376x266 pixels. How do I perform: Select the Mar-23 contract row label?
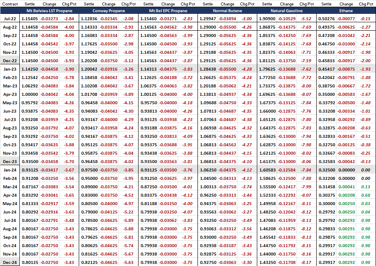[10, 86]
